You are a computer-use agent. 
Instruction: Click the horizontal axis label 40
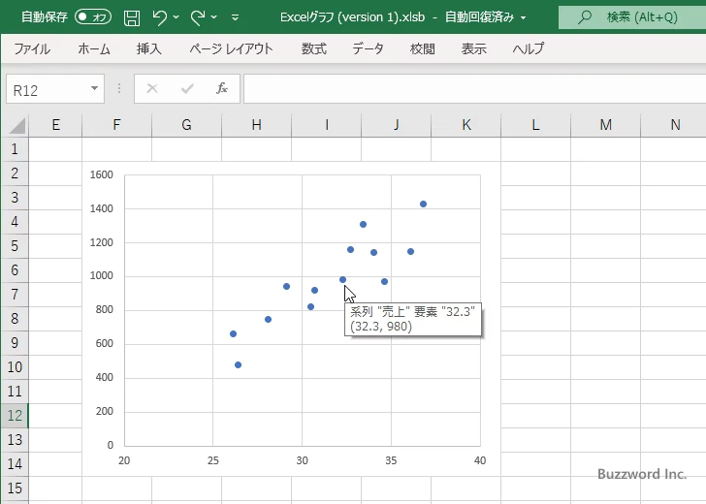(480, 460)
